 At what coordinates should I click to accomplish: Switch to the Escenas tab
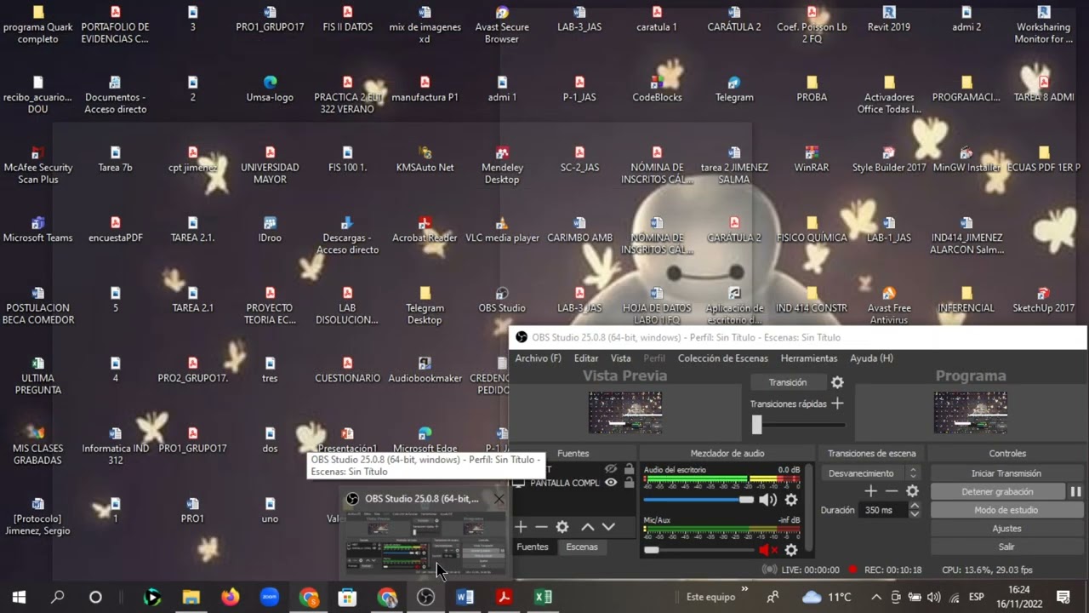(582, 547)
